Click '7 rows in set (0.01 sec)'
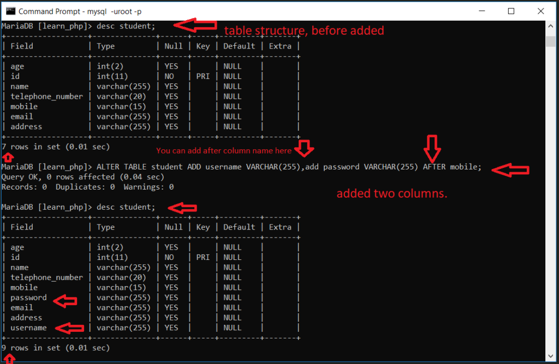The image size is (559, 364). click(56, 147)
